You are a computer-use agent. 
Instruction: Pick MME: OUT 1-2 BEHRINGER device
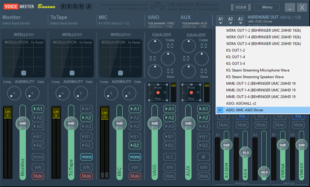click(x=263, y=83)
